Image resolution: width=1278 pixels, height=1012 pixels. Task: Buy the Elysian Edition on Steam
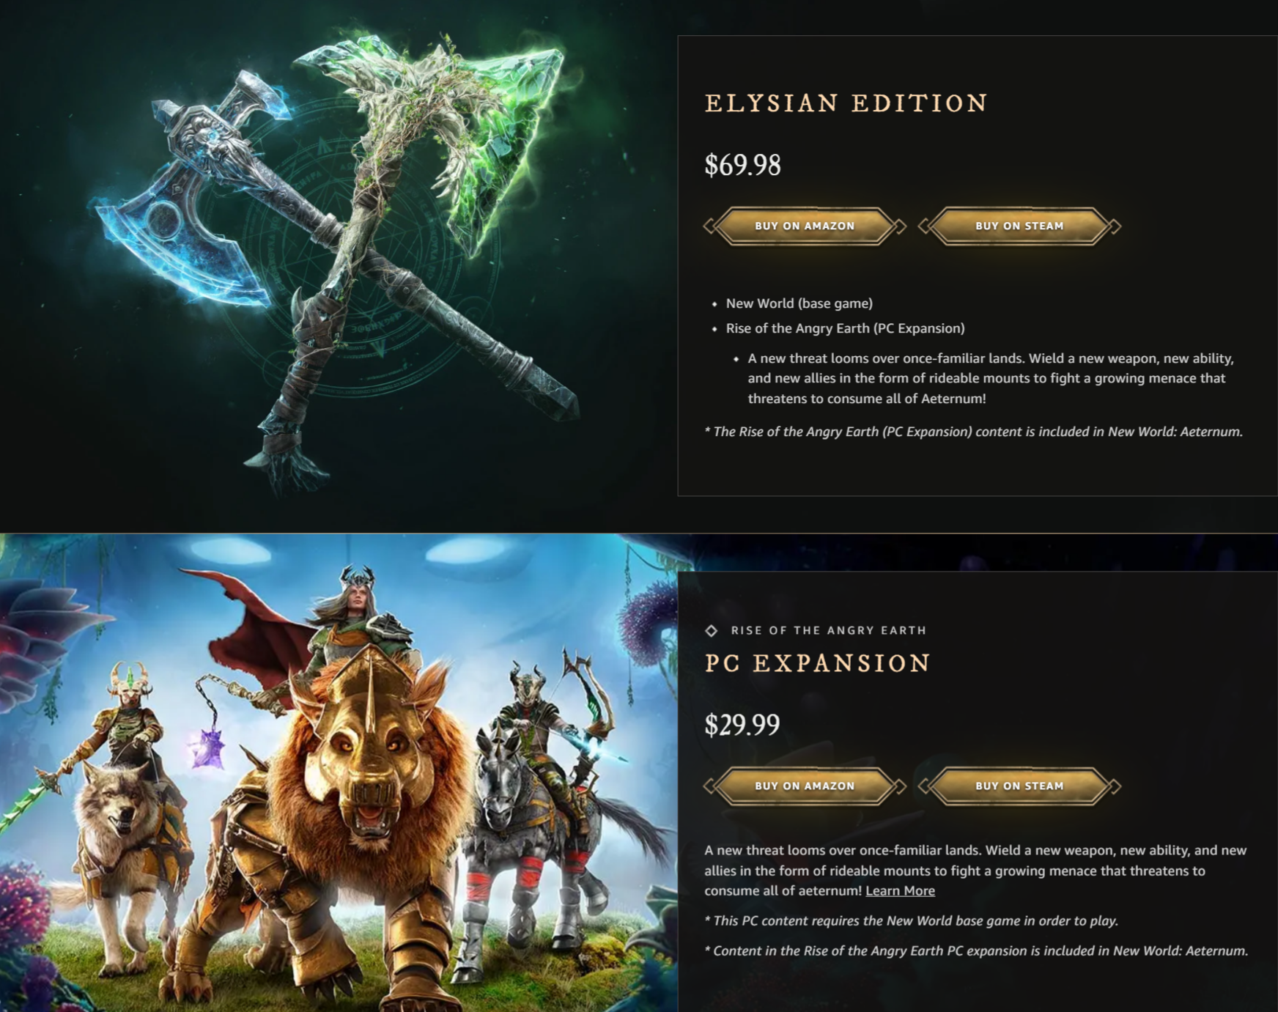click(x=1019, y=226)
